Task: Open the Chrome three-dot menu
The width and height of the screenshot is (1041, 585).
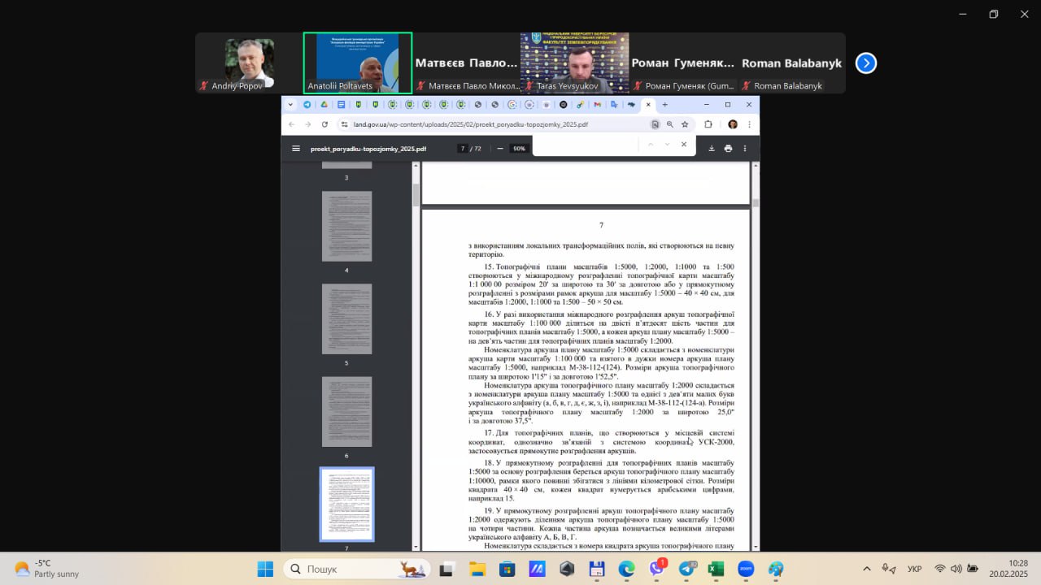Action: point(749,124)
